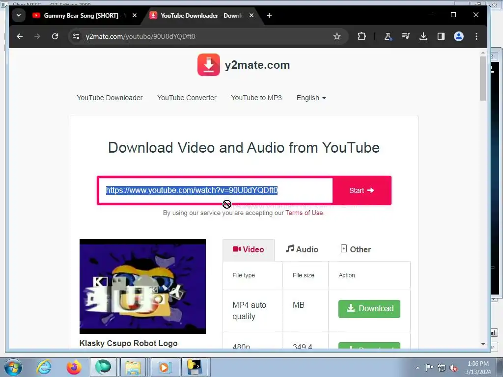The image size is (503, 377).
Task: Reload the y2mate page
Action: (55, 36)
